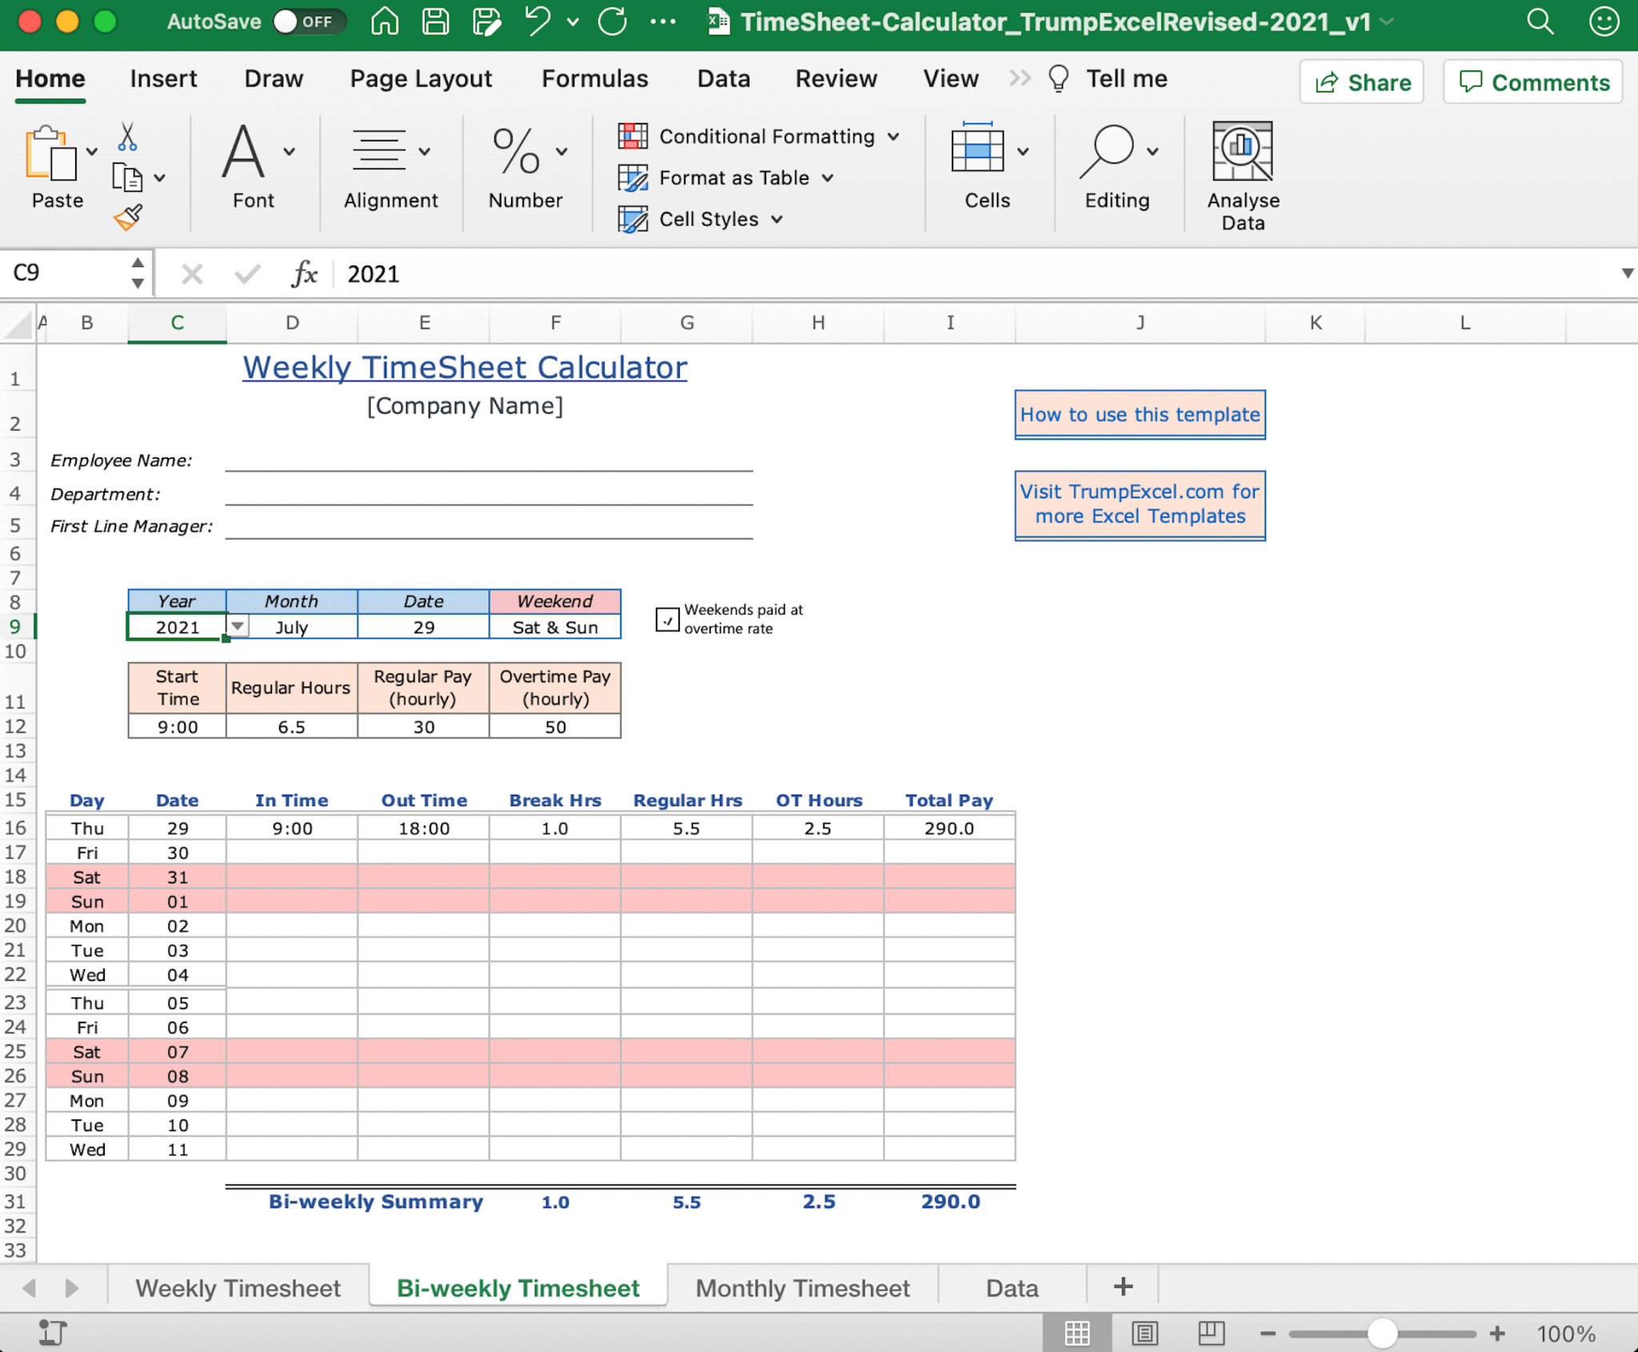
Task: Click the Share button
Action: click(x=1362, y=82)
